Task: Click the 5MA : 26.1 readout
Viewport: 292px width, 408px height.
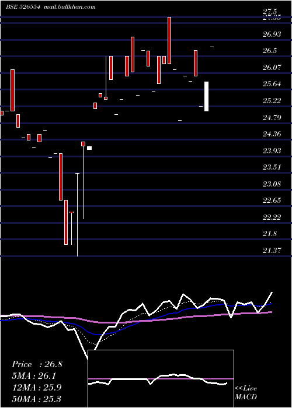Action: pyautogui.click(x=34, y=376)
